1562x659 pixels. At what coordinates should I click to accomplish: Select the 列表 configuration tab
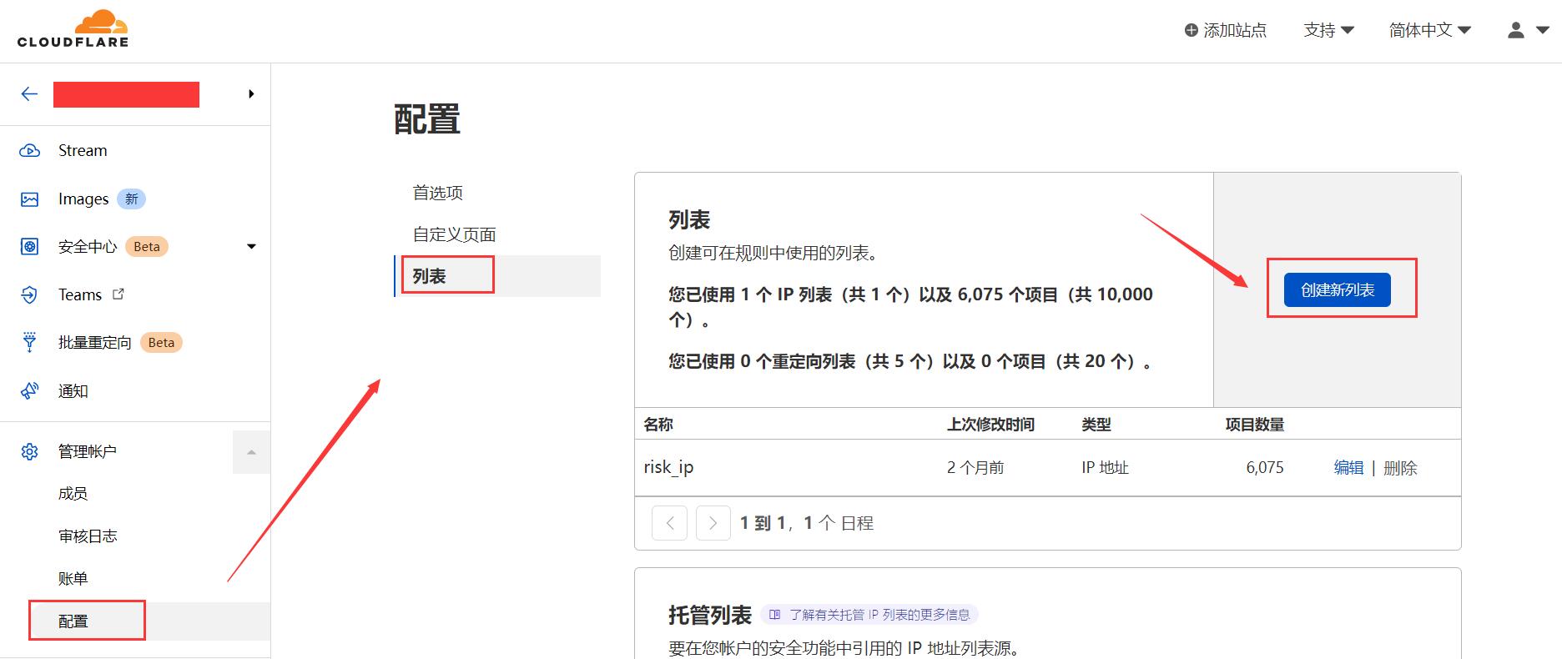(430, 276)
